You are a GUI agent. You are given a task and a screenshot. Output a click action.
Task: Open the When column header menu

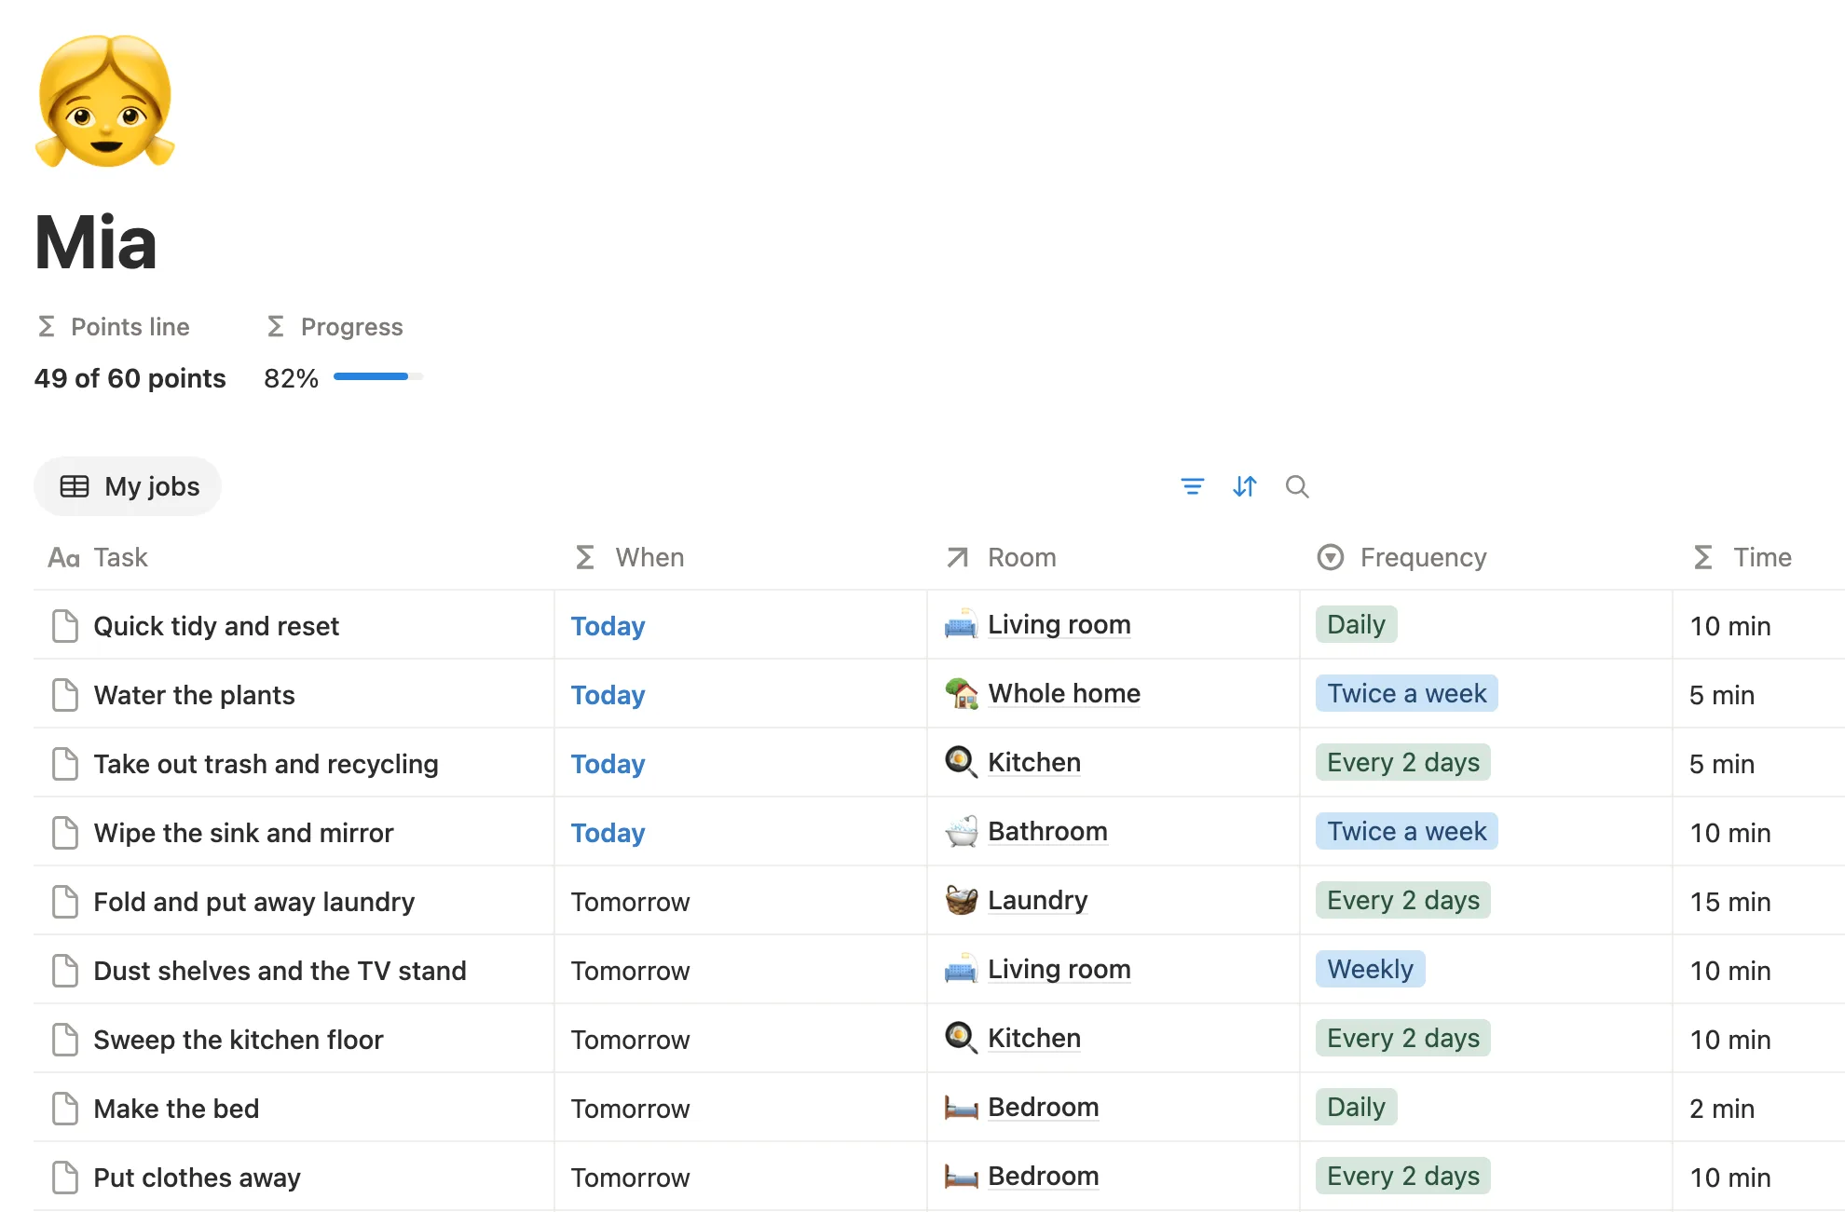(x=742, y=557)
